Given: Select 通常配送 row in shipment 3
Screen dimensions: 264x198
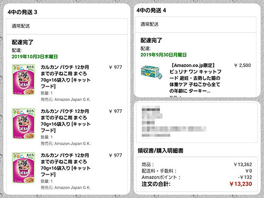Looking at the screenshot, I should point(67,26).
